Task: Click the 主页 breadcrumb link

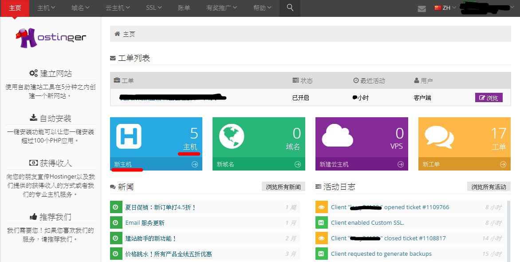Action: click(129, 34)
